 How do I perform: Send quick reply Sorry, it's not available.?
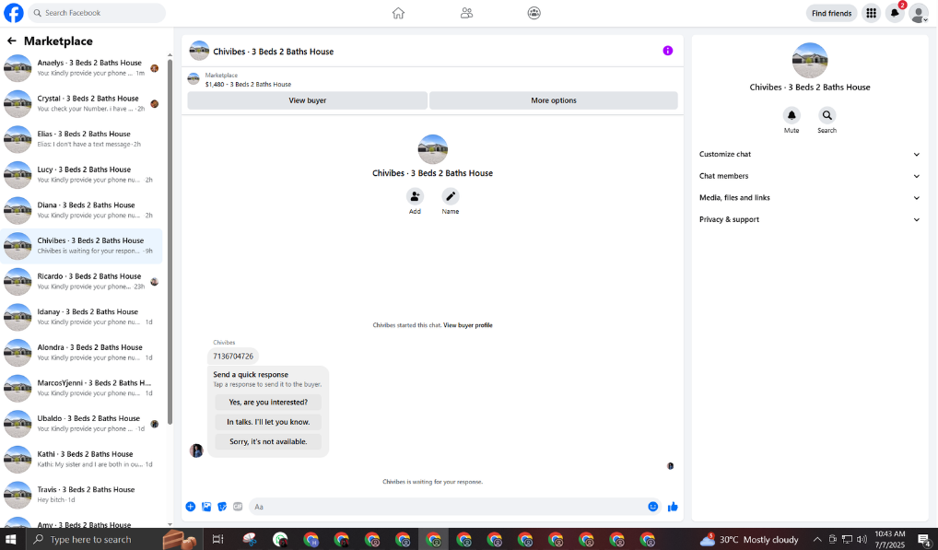point(268,442)
